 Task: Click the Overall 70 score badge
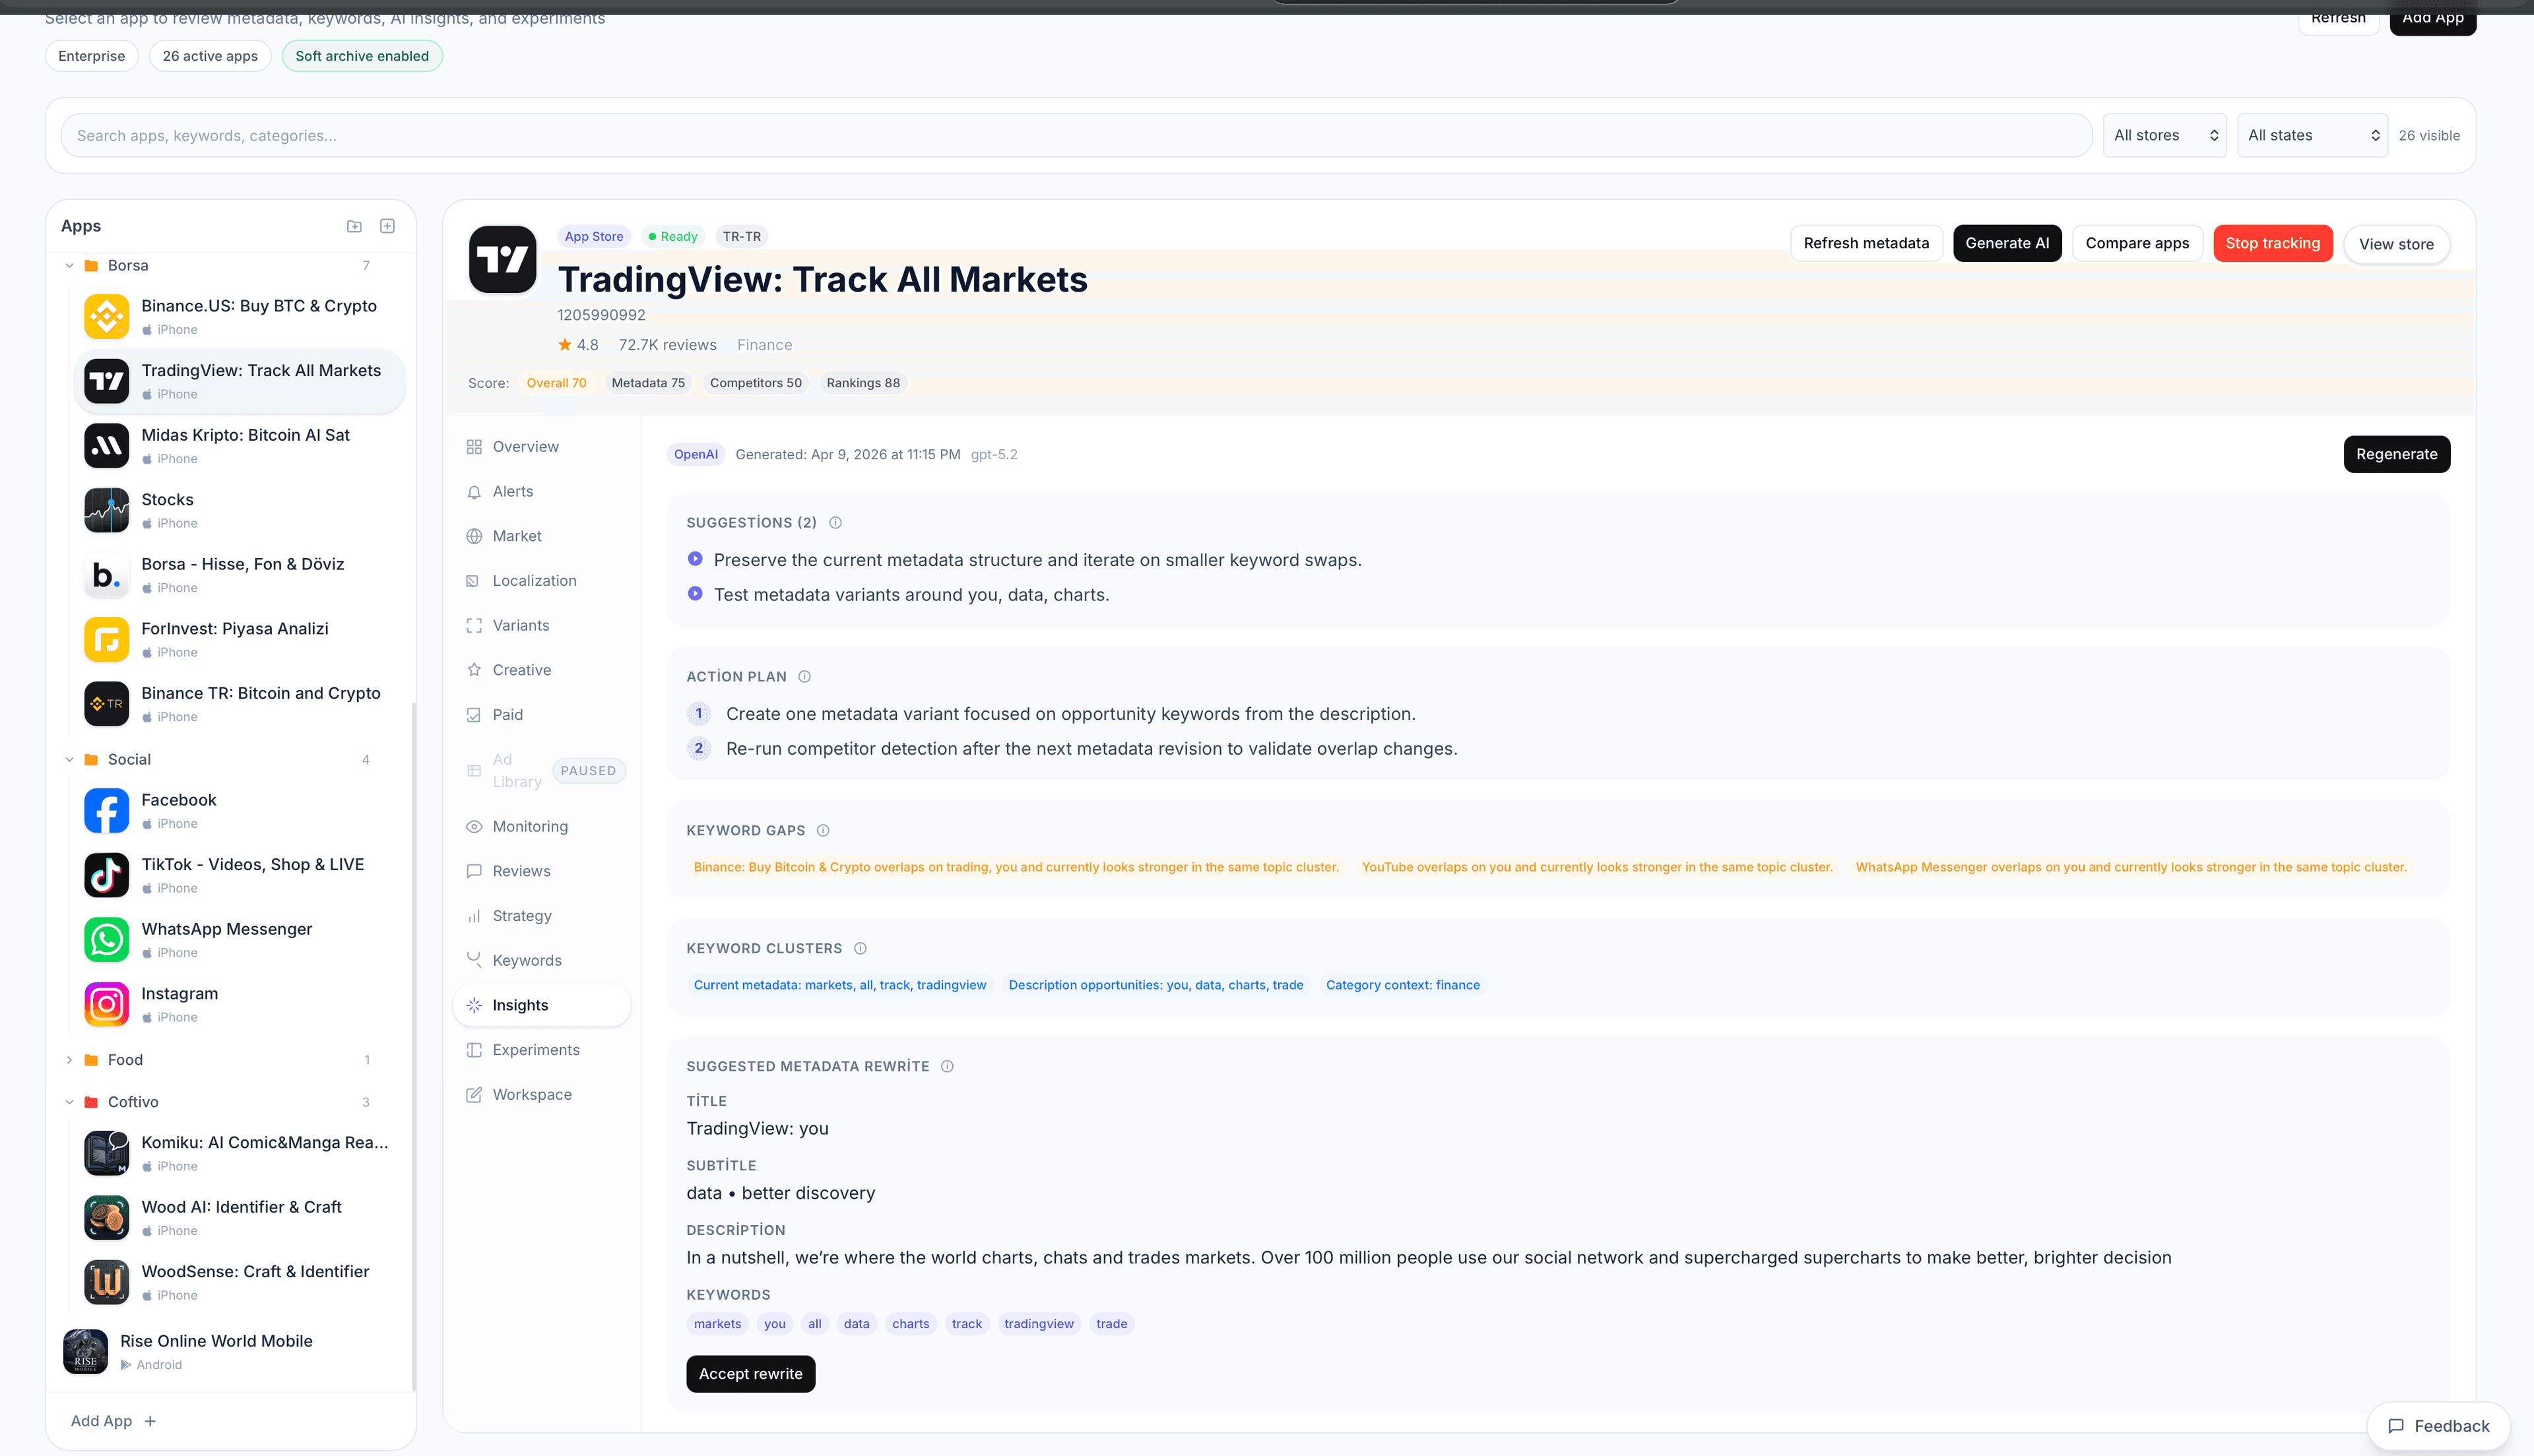(556, 383)
